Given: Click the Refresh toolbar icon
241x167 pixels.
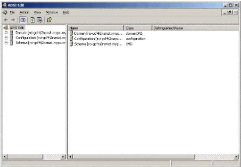Looking at the screenshot, I should [x=33, y=20].
